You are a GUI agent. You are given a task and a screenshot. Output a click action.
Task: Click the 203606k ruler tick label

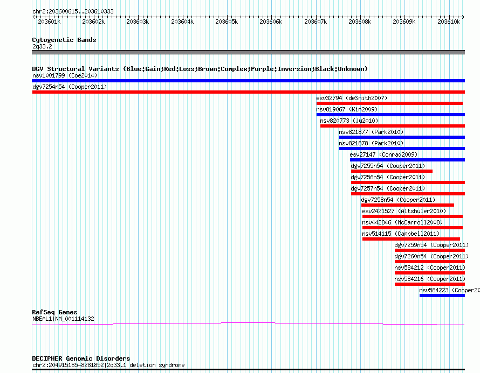[271, 22]
